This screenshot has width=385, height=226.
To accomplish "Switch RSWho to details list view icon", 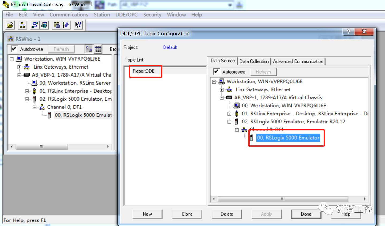I will 98,49.
